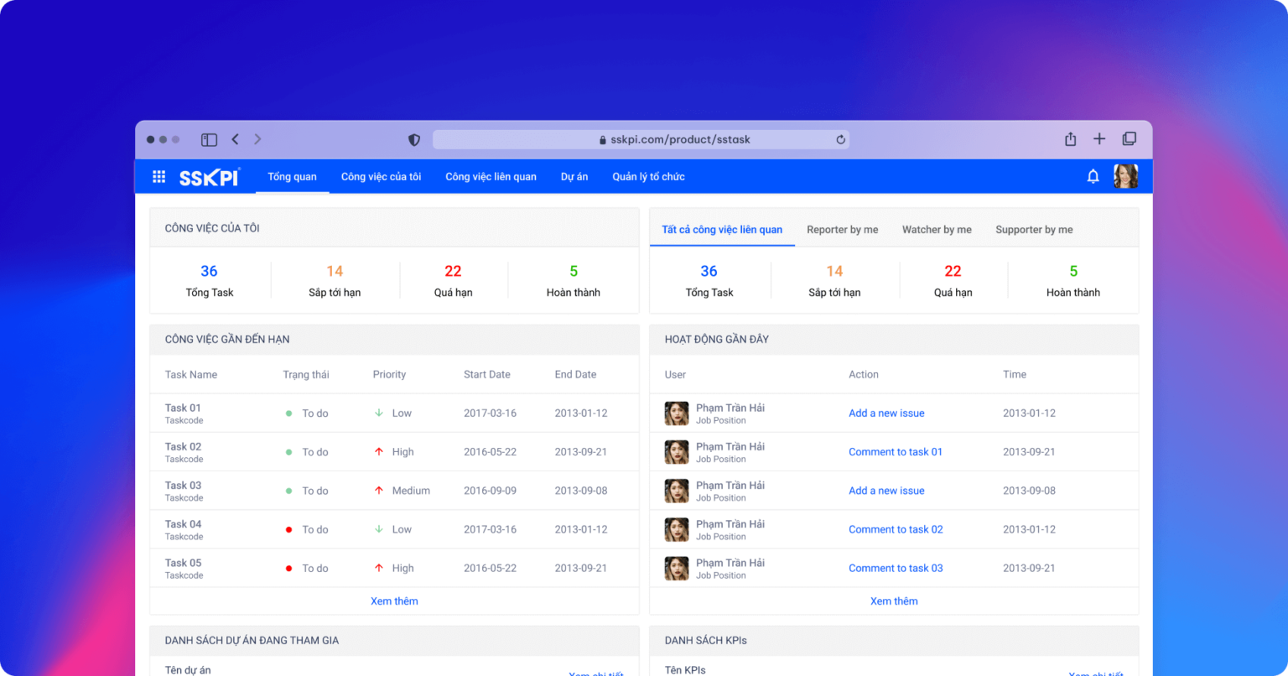
Task: Open the Comment to task 02 activity link
Action: 896,529
